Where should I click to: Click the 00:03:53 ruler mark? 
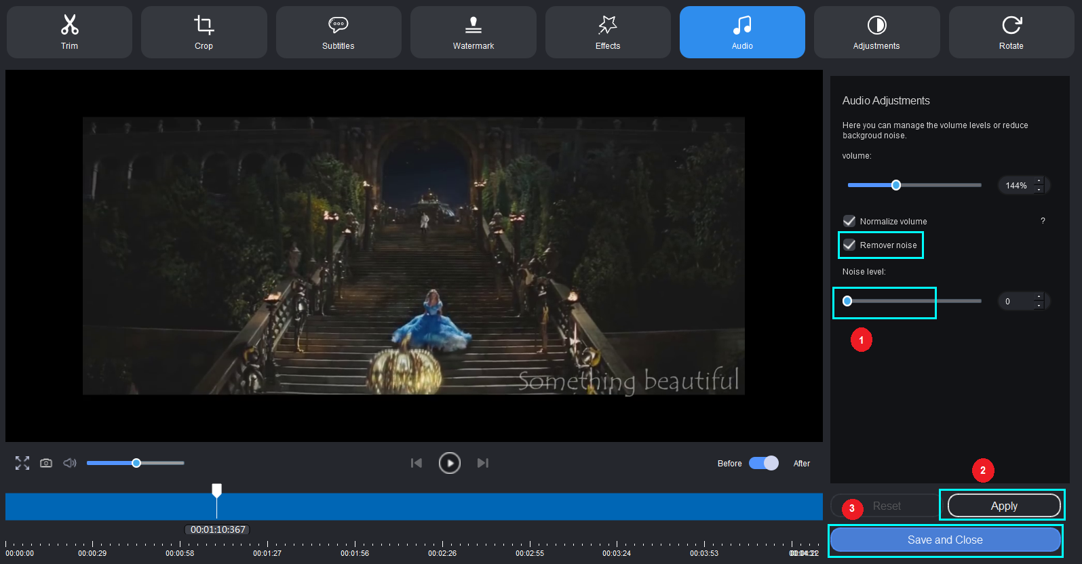704,553
